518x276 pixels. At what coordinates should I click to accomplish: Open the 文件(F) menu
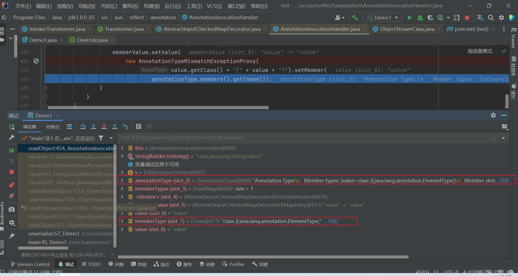23,6
